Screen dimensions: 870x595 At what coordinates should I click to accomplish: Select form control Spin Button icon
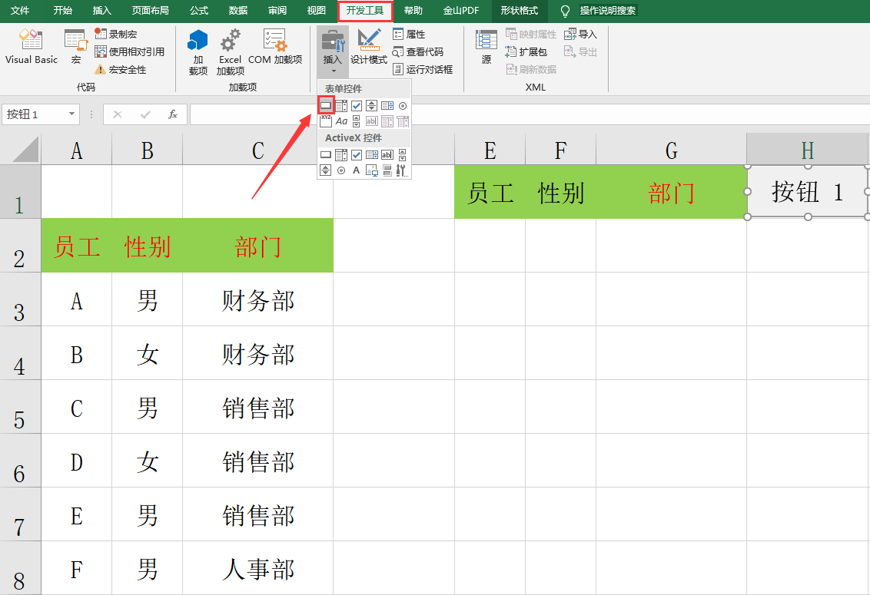(x=372, y=105)
